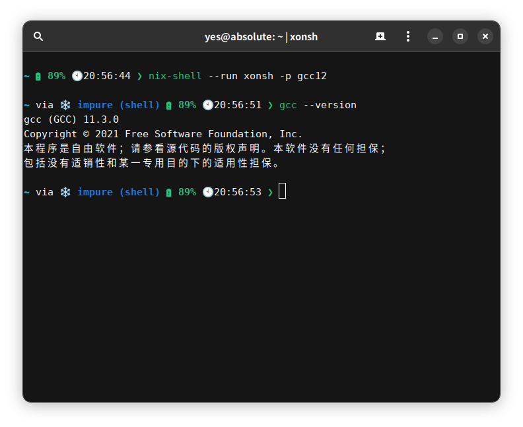Click the 'nix-shell' command text
523x427 pixels.
[175, 76]
